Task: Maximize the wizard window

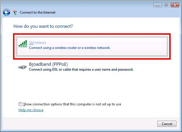Action: coord(166,5)
